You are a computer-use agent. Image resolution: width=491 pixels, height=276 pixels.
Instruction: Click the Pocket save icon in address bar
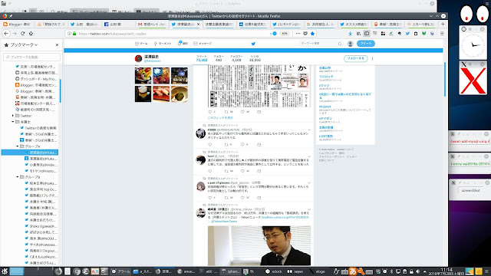tap(305, 34)
